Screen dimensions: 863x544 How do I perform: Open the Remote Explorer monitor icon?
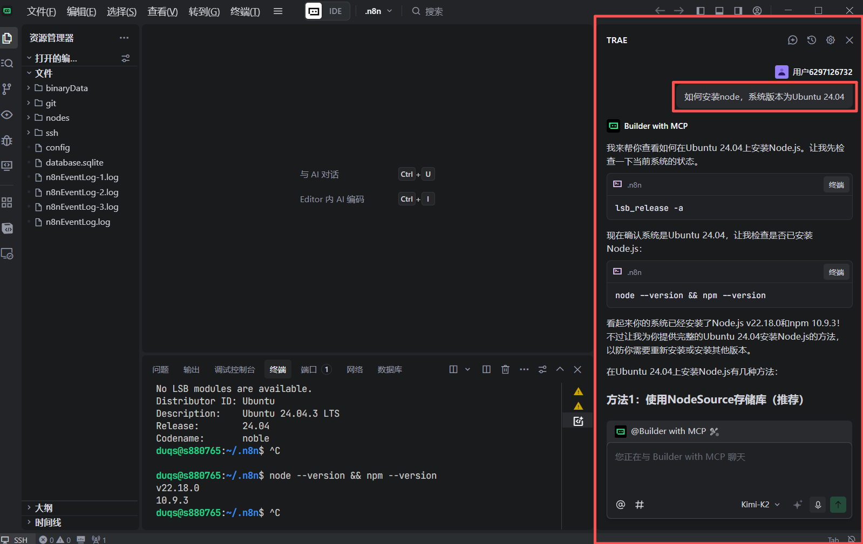[8, 166]
